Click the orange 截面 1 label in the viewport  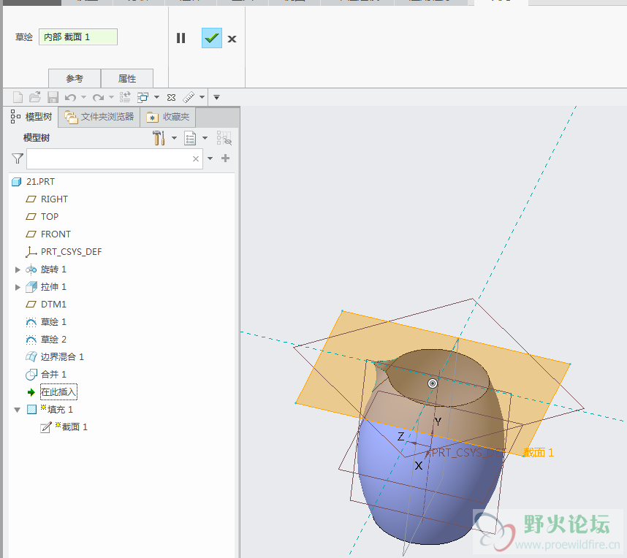coord(539,453)
